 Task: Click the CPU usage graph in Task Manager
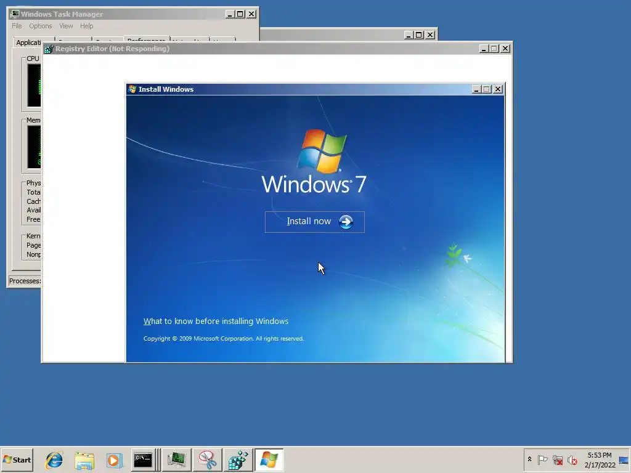(34, 85)
